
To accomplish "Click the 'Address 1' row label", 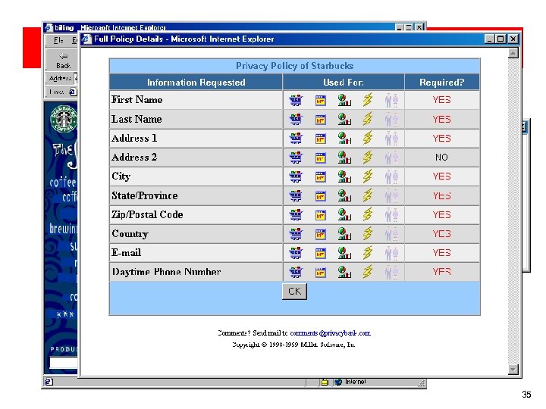I will pyautogui.click(x=134, y=139).
